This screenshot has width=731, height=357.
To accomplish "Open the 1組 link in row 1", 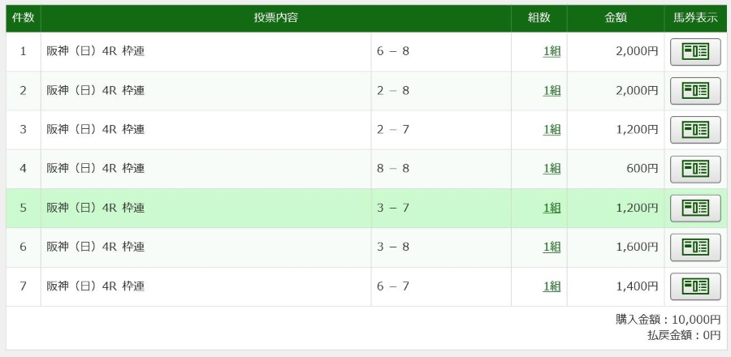I will coord(551,52).
